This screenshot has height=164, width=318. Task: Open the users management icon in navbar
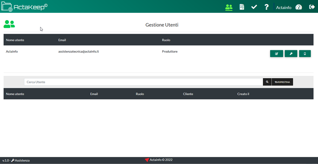[229, 7]
